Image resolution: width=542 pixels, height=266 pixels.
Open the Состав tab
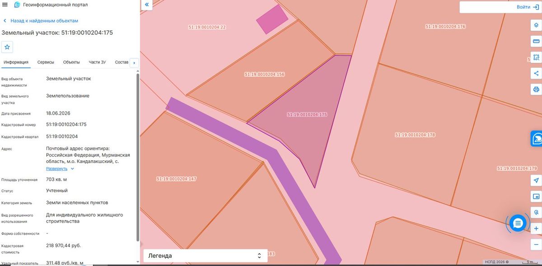coord(122,62)
